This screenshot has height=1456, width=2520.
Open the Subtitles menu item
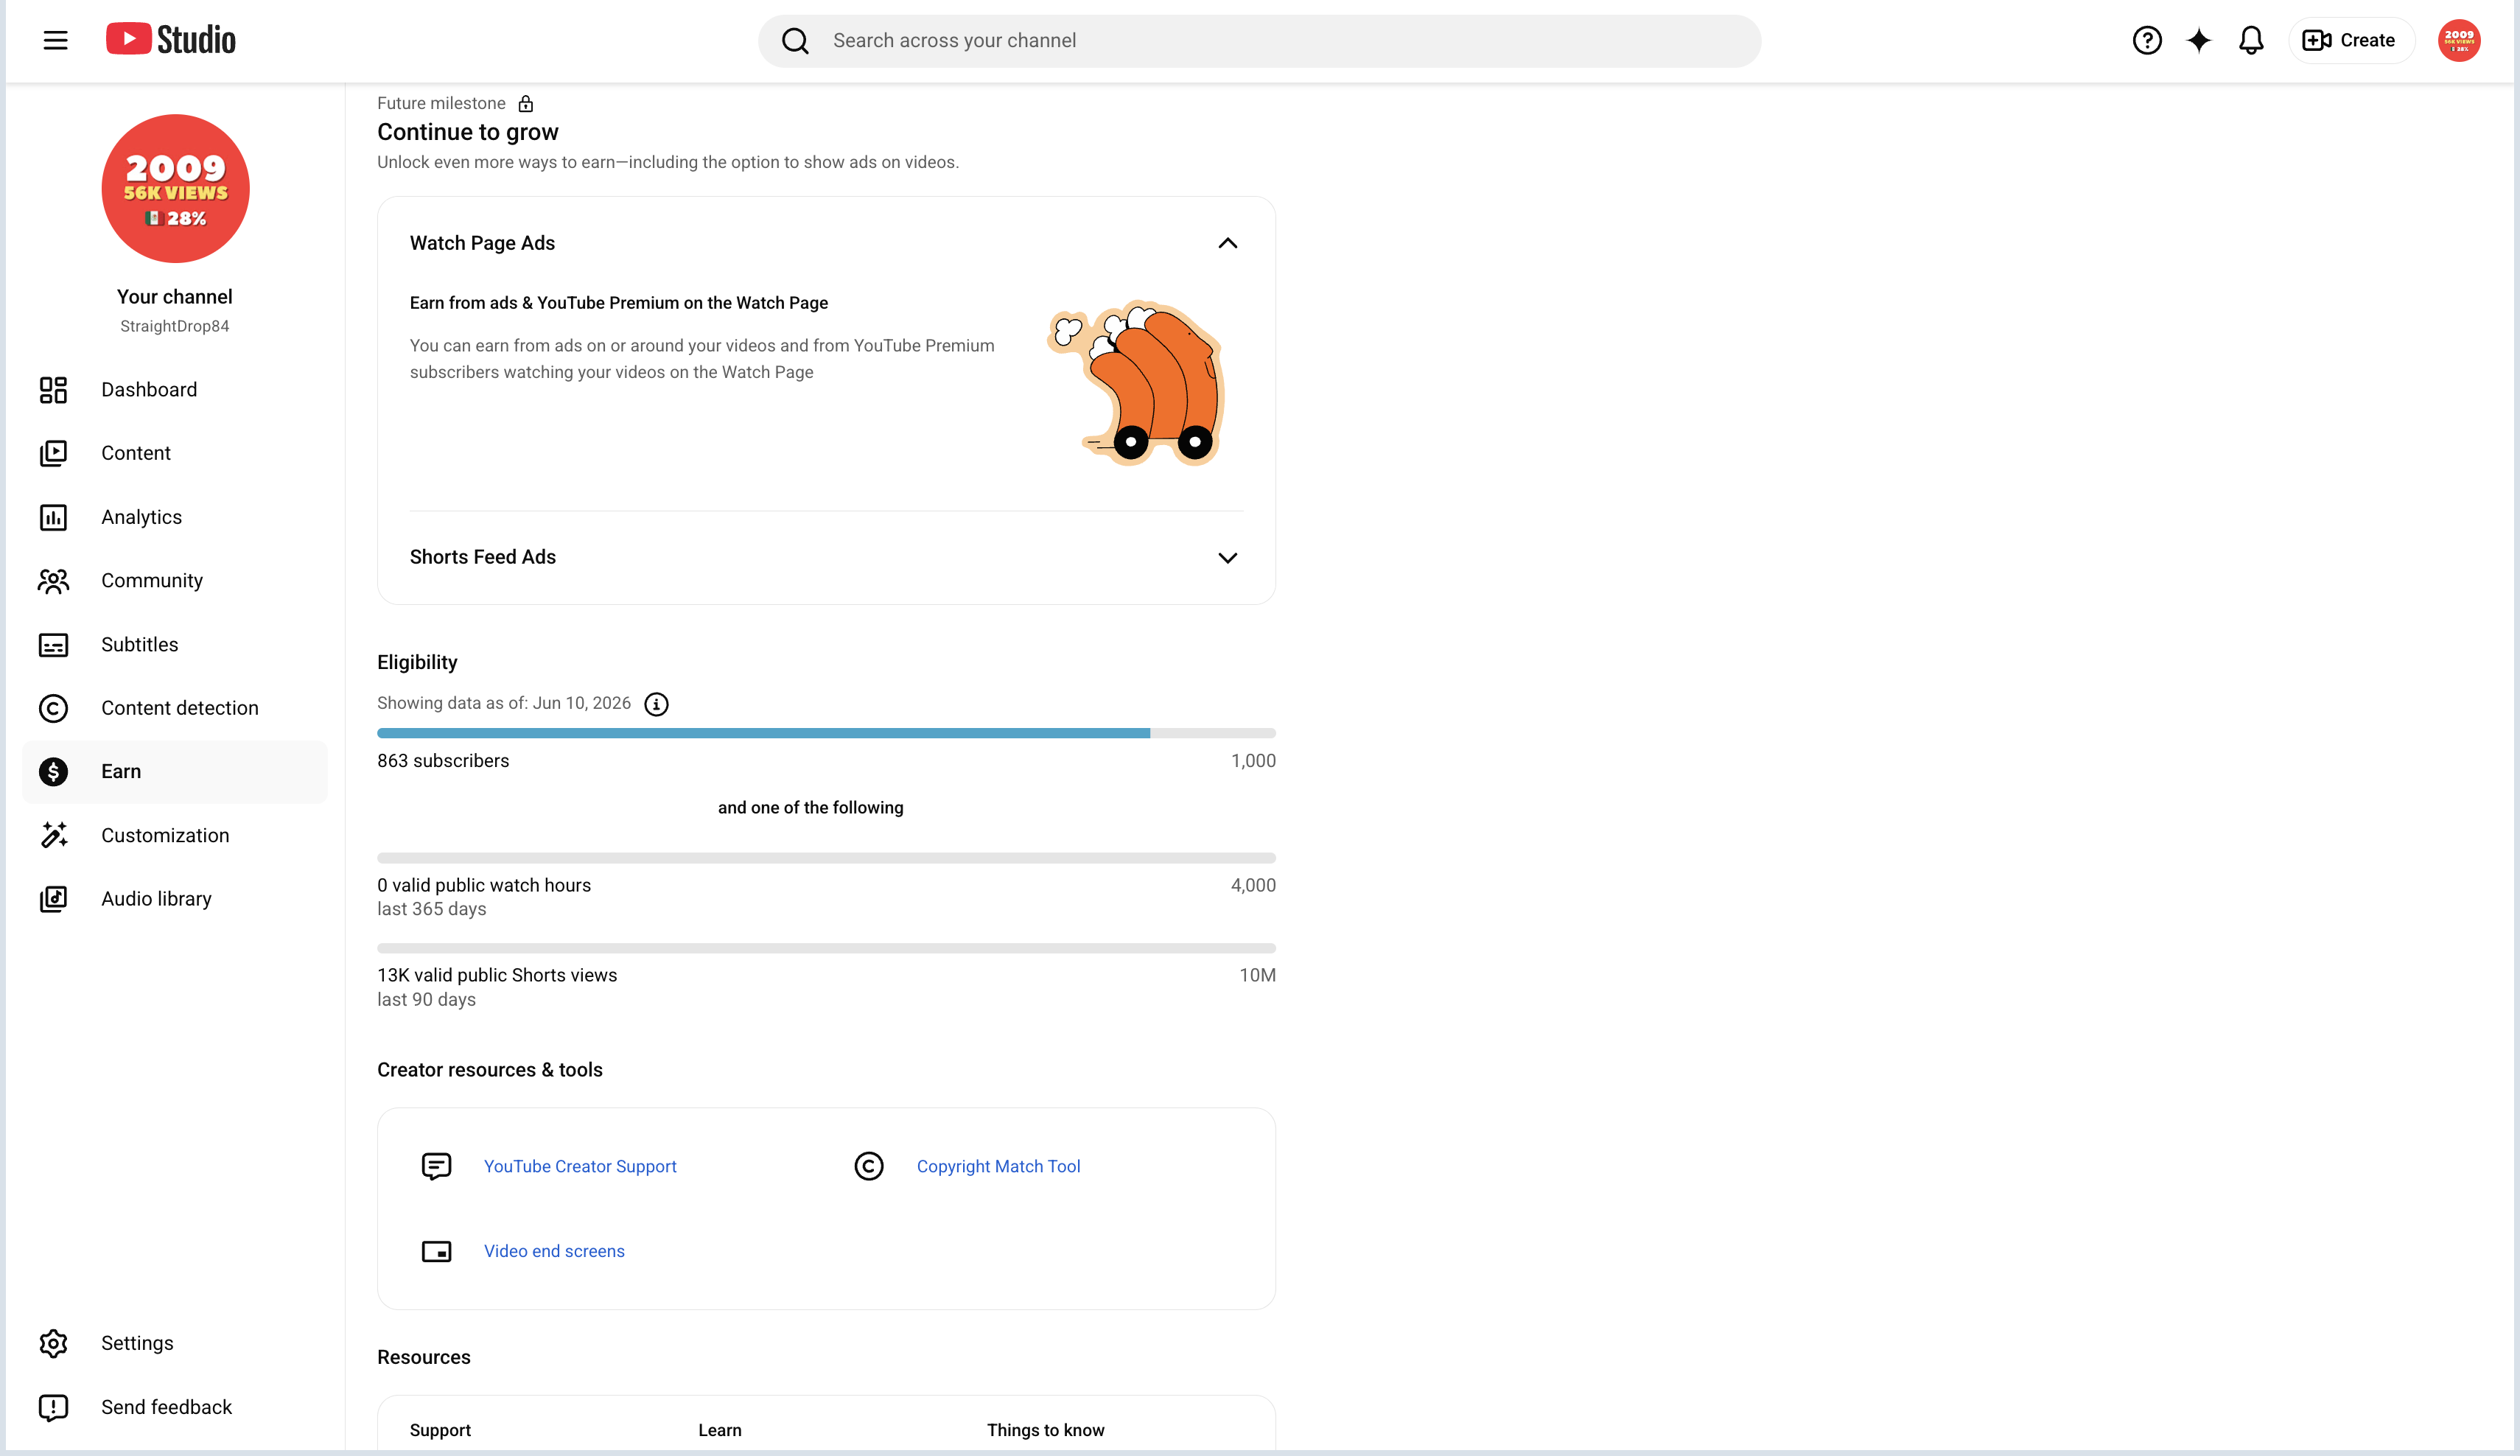[x=175, y=645]
